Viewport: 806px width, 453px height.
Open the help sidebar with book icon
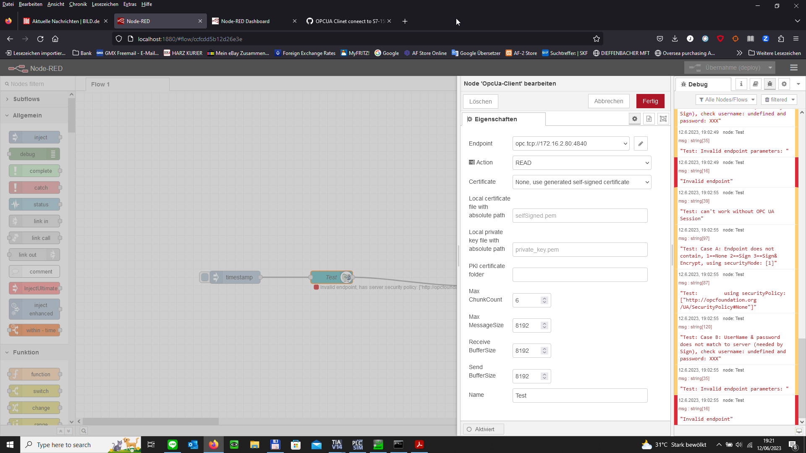point(756,84)
